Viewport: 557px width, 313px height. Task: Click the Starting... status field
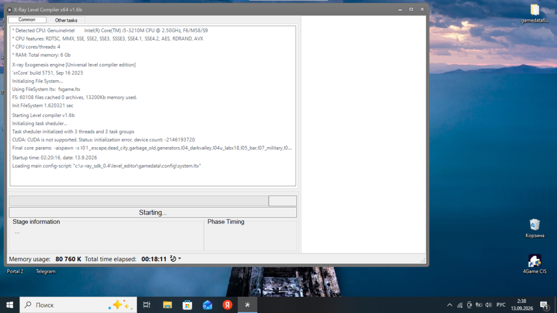pyautogui.click(x=153, y=212)
